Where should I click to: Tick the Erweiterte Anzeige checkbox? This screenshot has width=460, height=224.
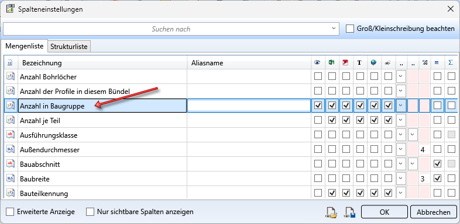(x=10, y=212)
